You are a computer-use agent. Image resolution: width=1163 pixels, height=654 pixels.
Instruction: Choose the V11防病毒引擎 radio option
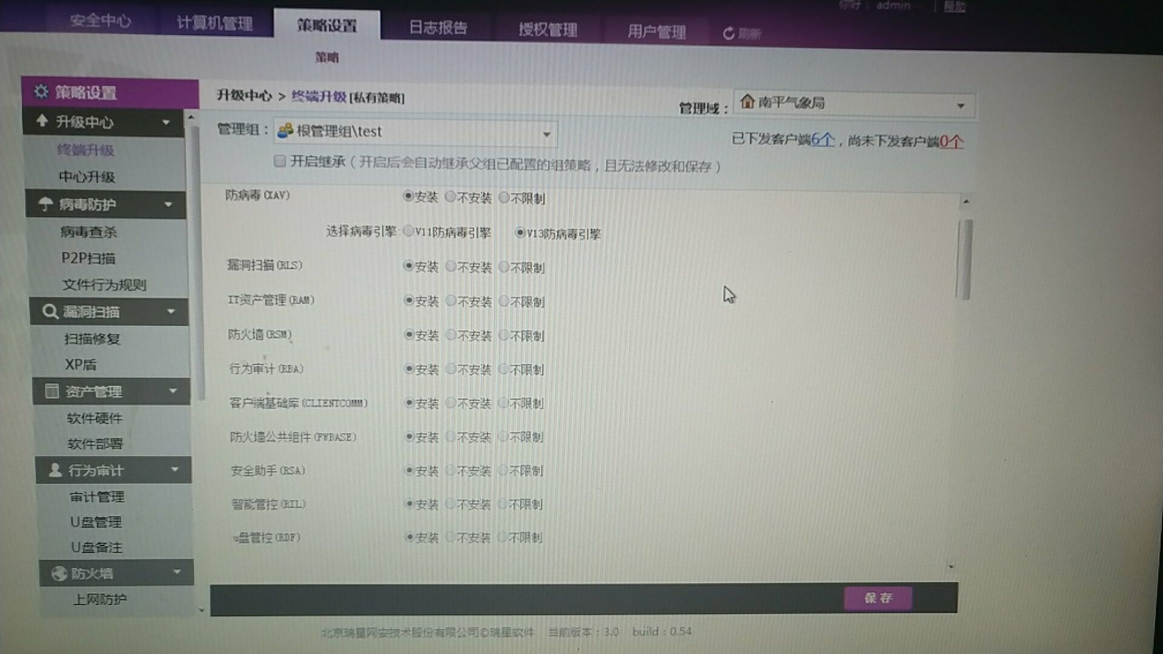[x=409, y=231]
